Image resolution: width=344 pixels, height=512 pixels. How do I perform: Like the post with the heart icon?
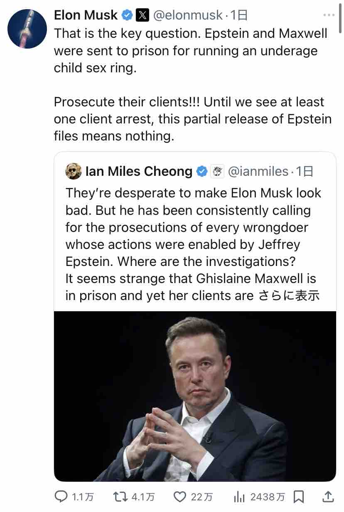pos(179,496)
